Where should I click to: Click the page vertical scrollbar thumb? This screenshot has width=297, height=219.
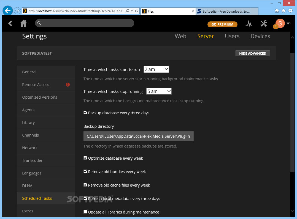tap(292, 112)
